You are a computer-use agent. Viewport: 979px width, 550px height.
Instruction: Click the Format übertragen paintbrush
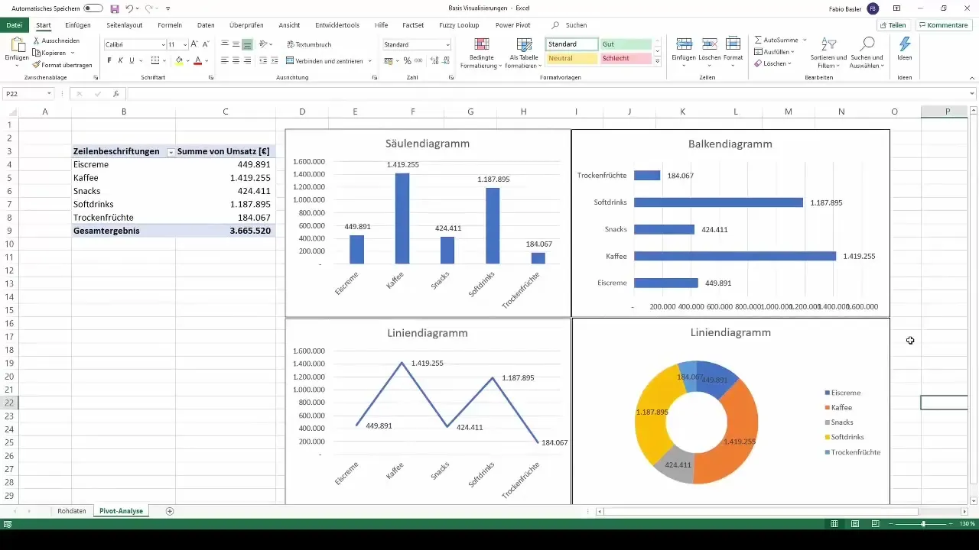tap(37, 65)
